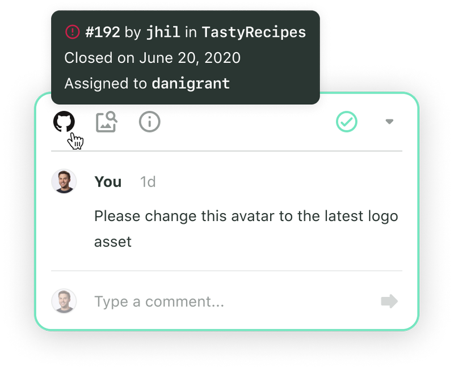Open issue #192 link in tooltip
This screenshot has width=454, height=370.
[103, 32]
